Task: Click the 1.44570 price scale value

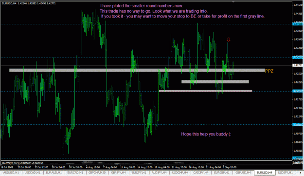Action: [298, 5]
